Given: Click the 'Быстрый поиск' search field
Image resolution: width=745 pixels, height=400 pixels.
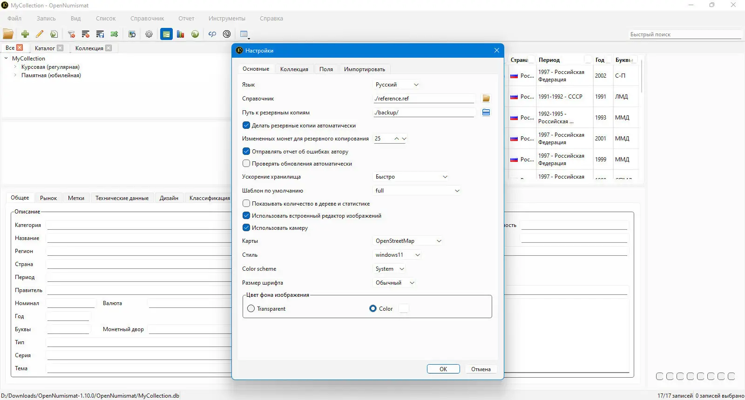Looking at the screenshot, I should 685,34.
